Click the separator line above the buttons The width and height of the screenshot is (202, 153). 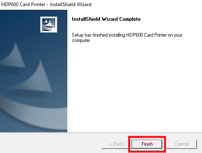(x=101, y=133)
